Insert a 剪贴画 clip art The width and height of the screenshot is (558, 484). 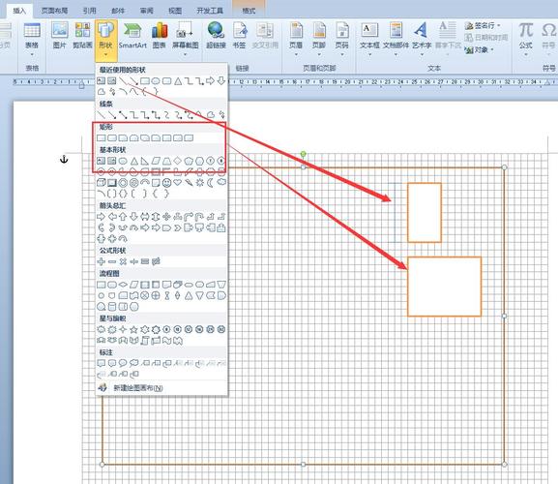tap(82, 36)
